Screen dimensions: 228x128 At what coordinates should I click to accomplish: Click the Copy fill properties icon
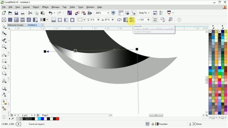pyautogui.click(x=163, y=20)
